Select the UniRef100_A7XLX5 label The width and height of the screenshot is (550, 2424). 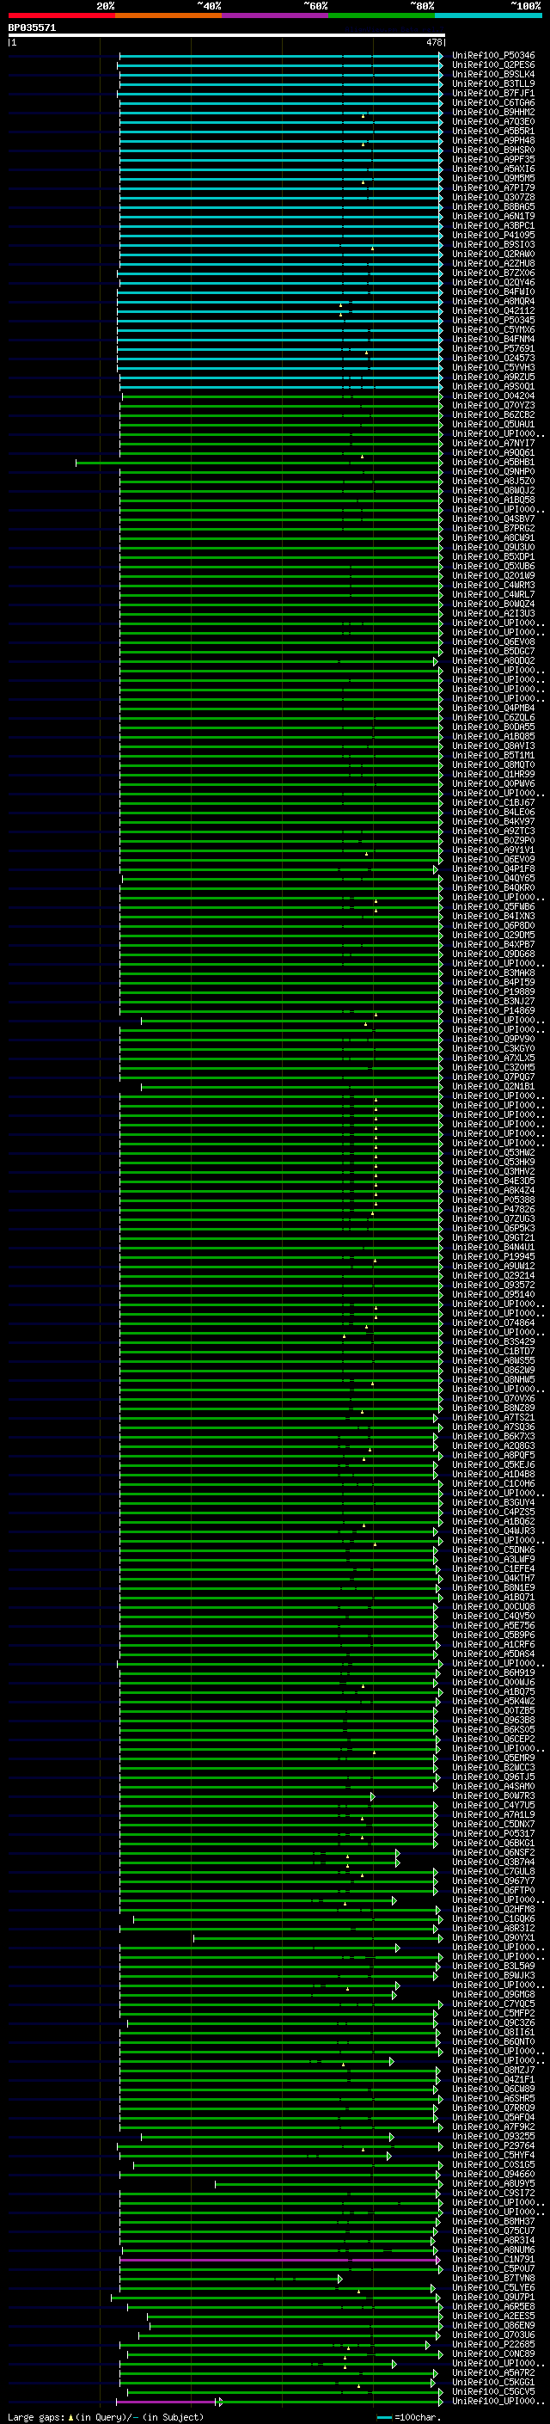click(x=493, y=1058)
